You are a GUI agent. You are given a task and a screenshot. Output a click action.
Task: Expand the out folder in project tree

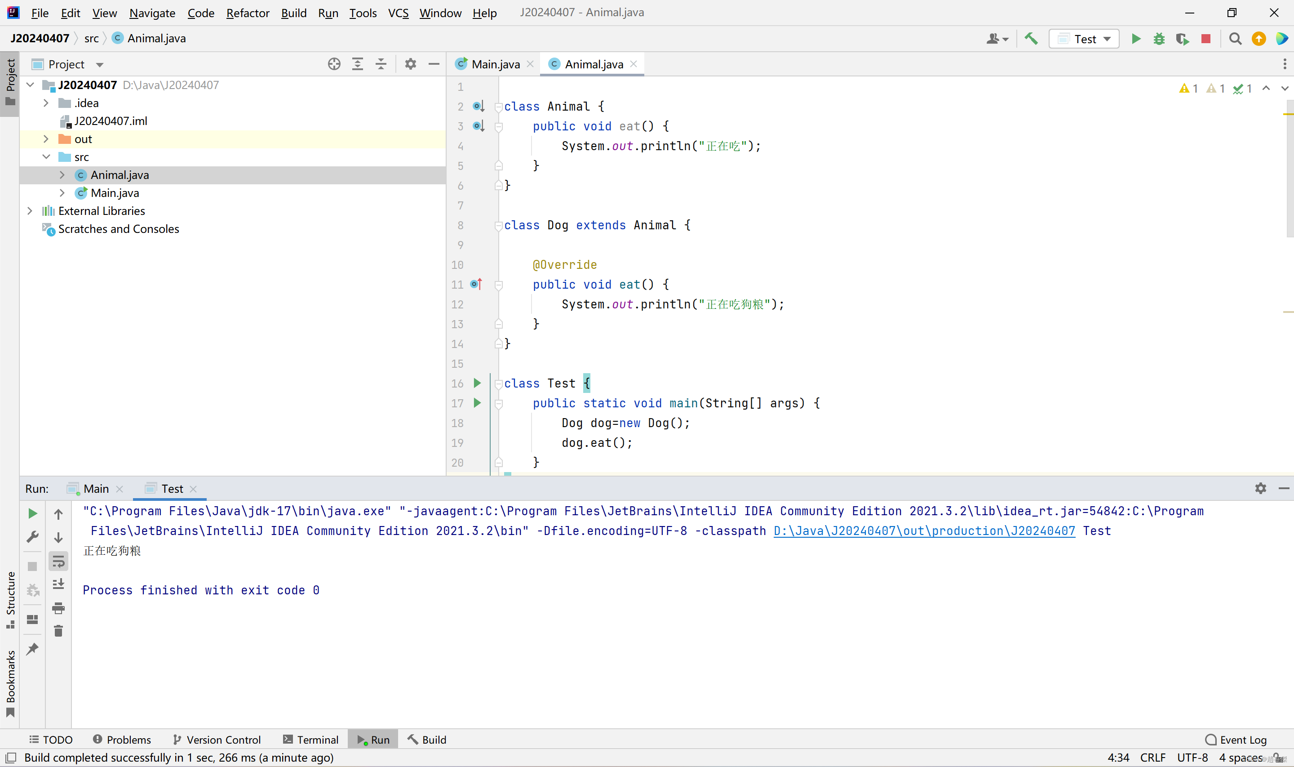[x=46, y=139]
